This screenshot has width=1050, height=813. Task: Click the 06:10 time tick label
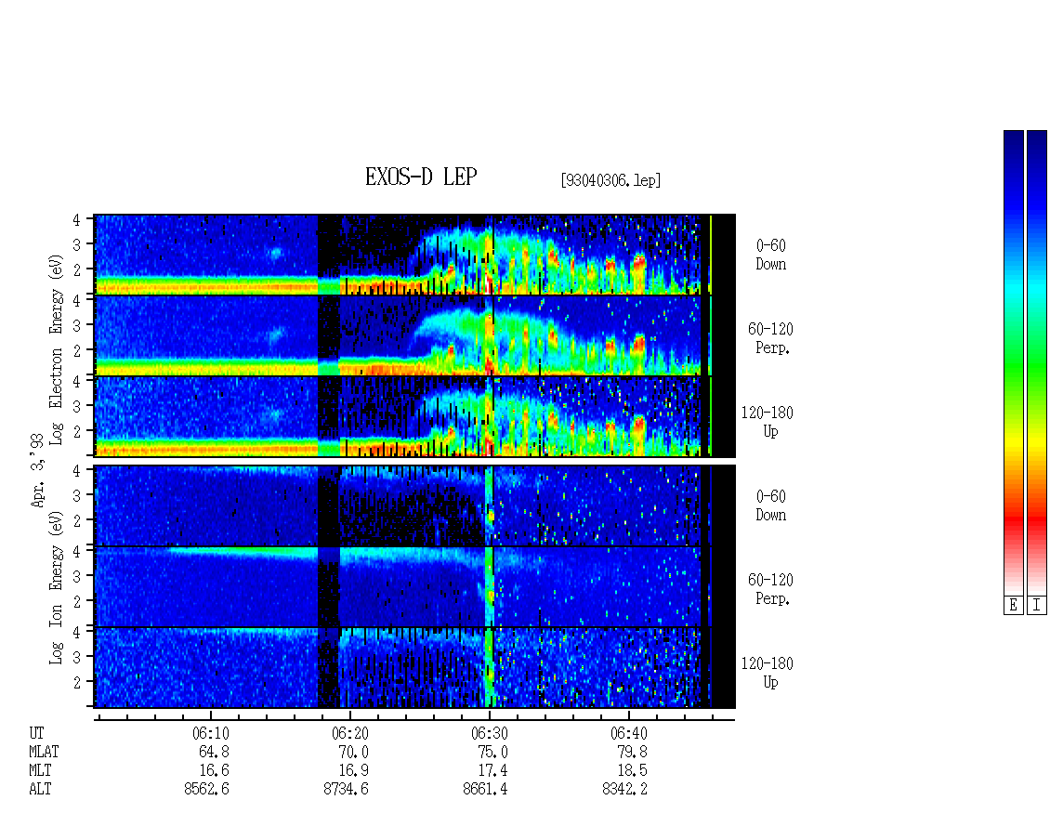point(210,733)
